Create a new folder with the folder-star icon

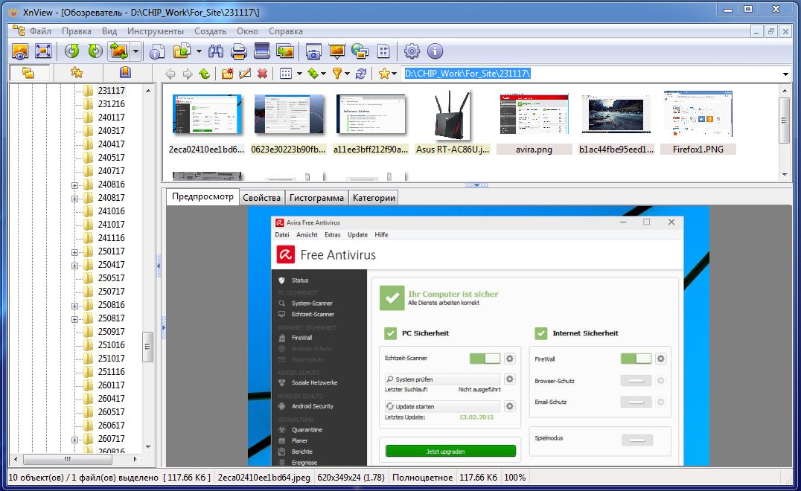(x=227, y=74)
